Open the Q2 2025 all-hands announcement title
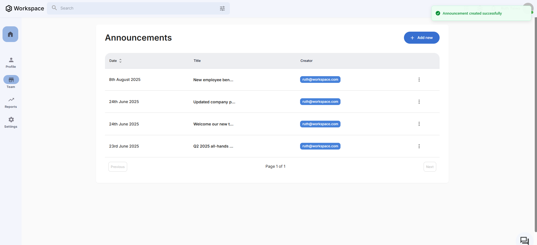The height and width of the screenshot is (245, 537). (x=213, y=146)
